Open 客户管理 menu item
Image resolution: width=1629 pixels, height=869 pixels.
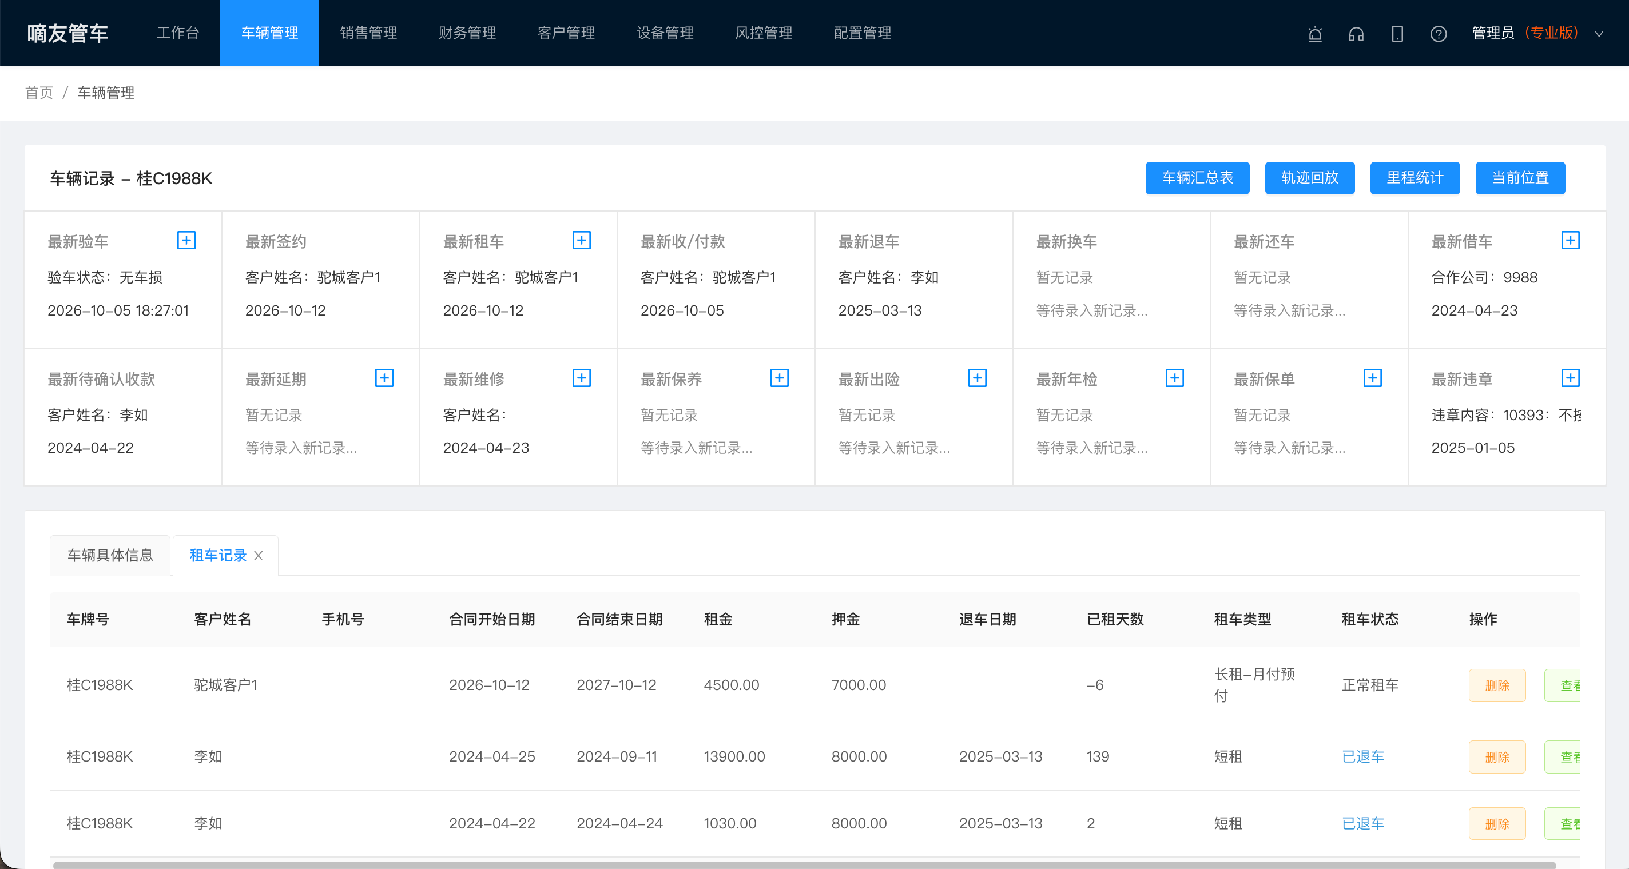coord(566,33)
